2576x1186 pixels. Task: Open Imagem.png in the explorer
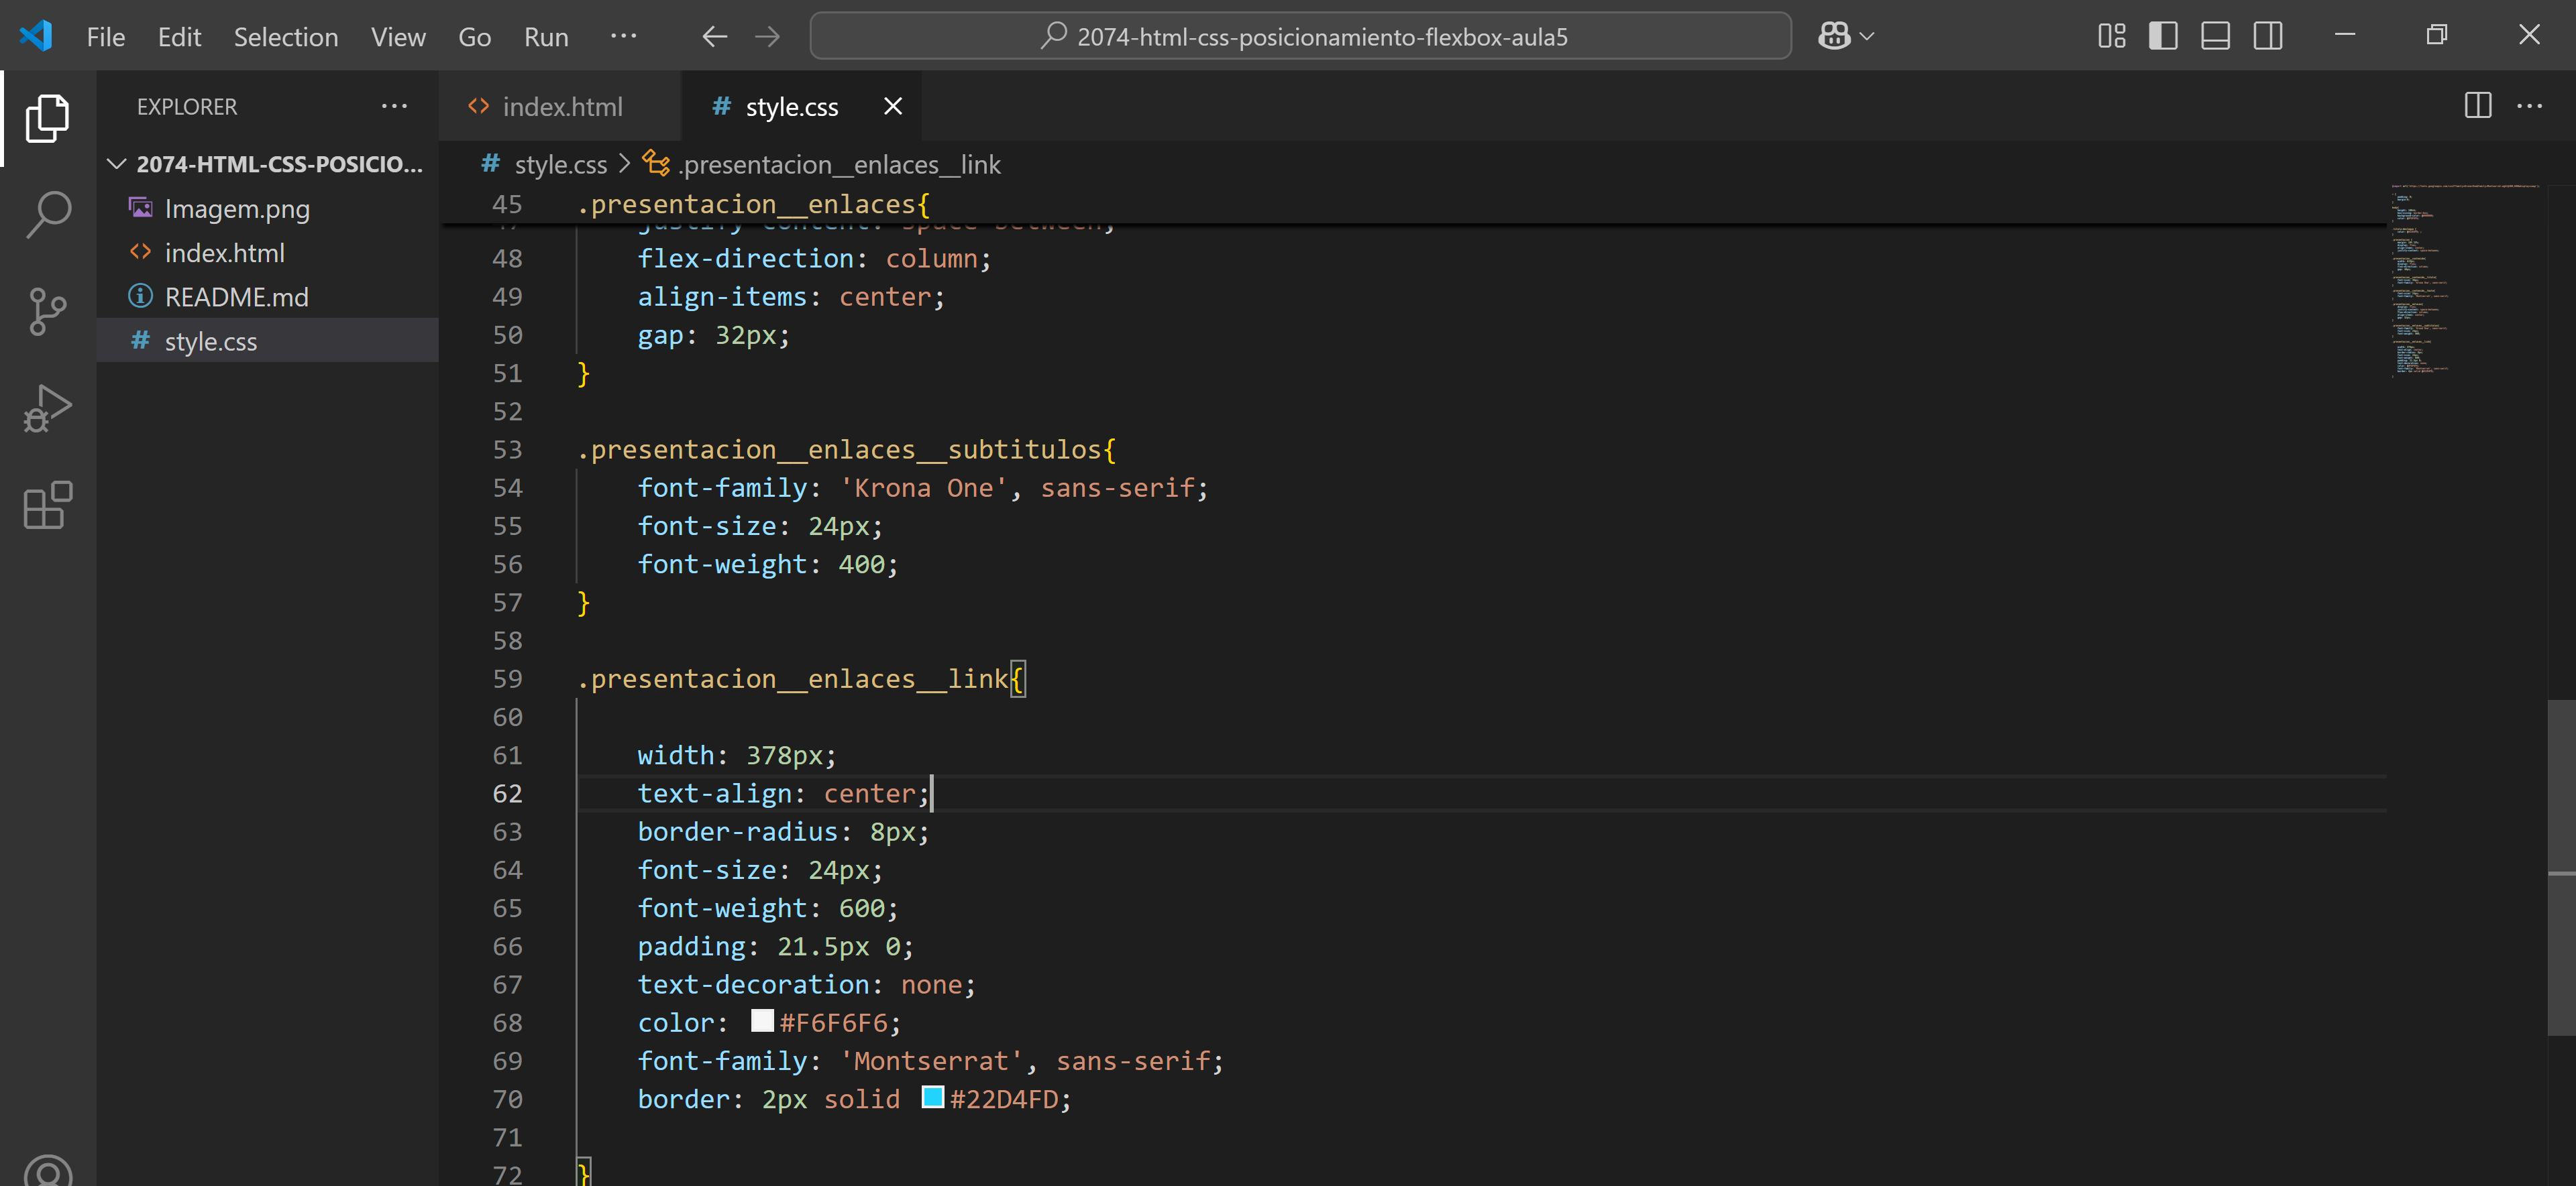pos(268,208)
